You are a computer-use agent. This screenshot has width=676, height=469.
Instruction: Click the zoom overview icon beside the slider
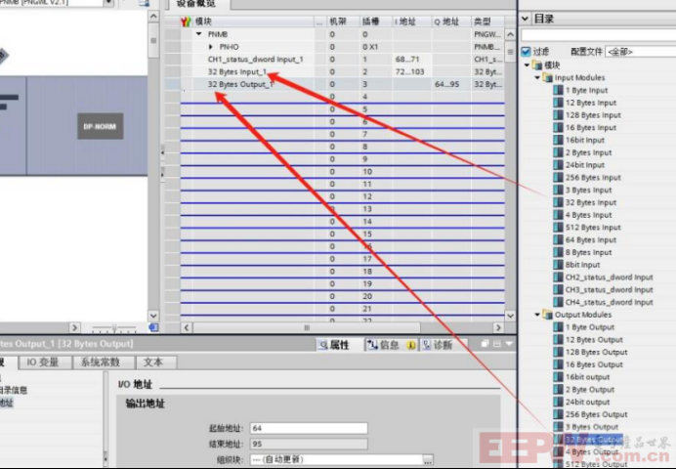pyautogui.click(x=153, y=328)
